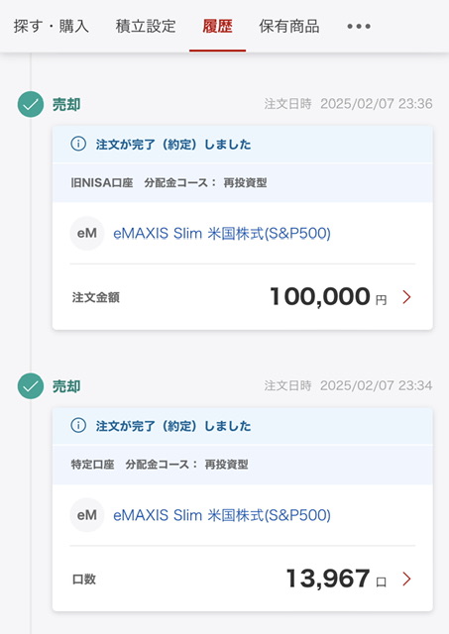This screenshot has width=449, height=634.
Task: Expand details with the chevron beside 13,967 口
Action: coord(406,579)
